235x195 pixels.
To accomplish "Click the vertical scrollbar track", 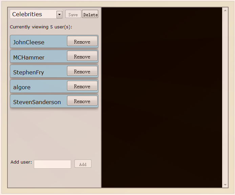I will tap(225, 97).
